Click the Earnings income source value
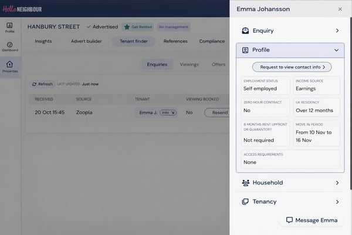 click(306, 89)
